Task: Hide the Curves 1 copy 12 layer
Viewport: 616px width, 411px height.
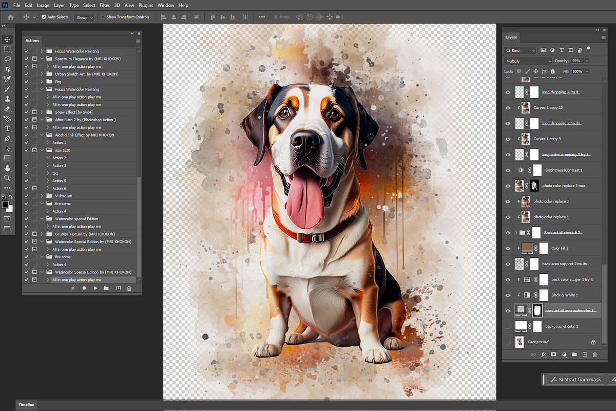Action: [508, 107]
